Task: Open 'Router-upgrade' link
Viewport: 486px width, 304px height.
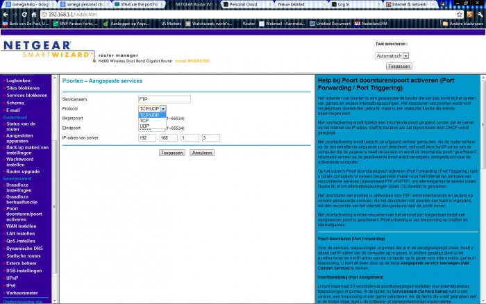Action: coord(23,171)
